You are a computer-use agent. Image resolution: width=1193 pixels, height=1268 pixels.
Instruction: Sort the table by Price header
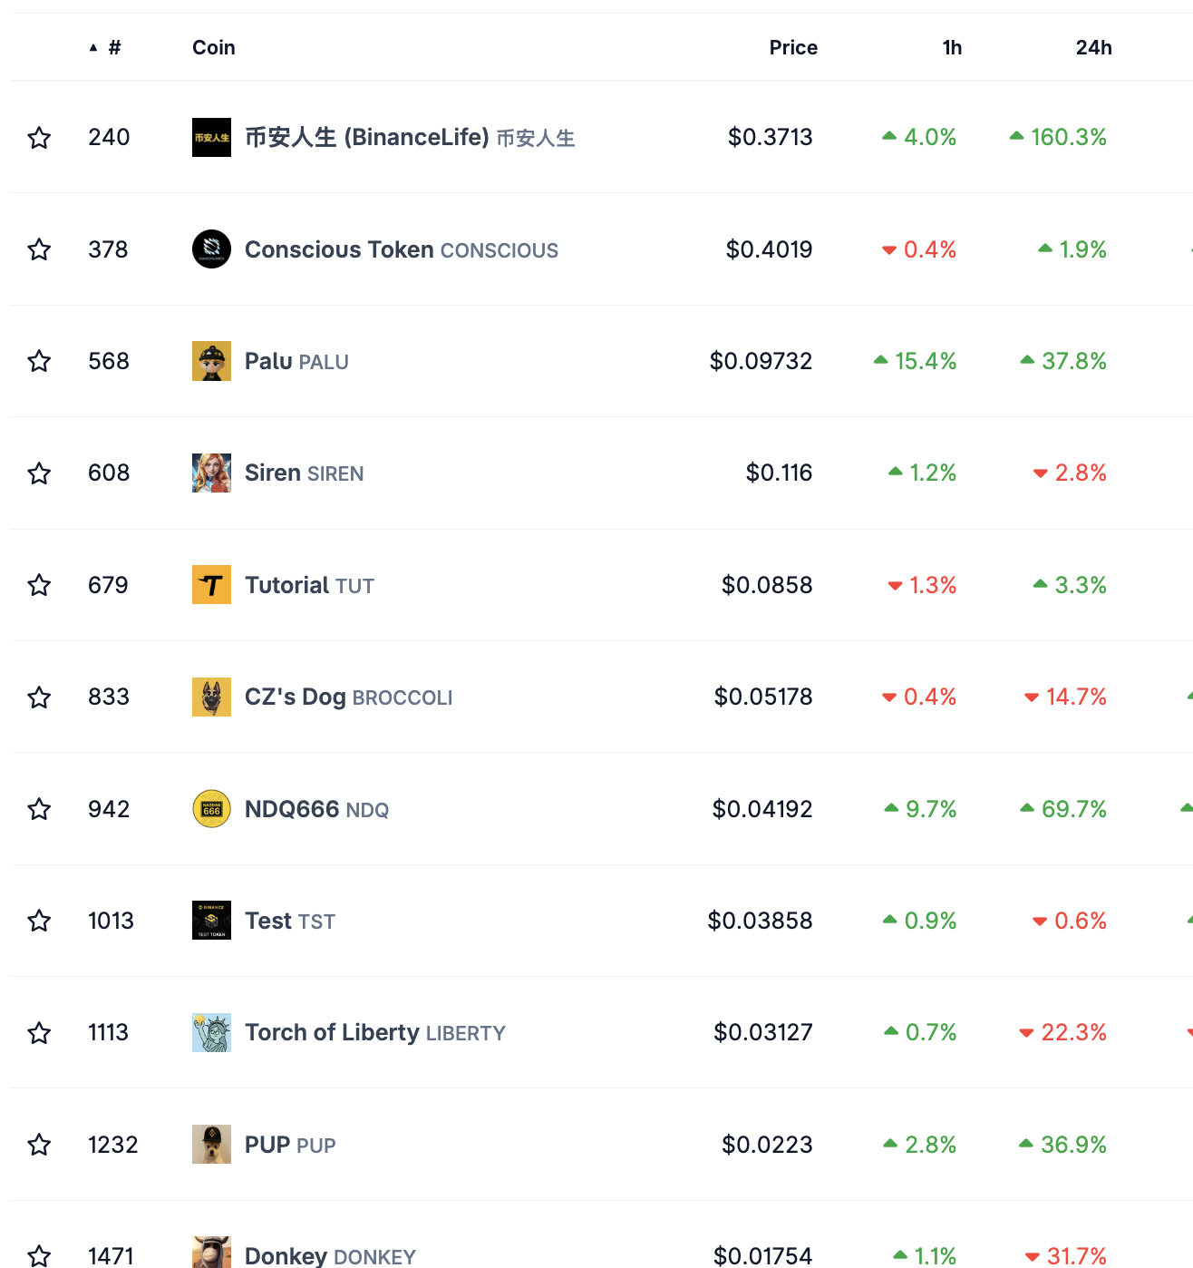tap(792, 47)
